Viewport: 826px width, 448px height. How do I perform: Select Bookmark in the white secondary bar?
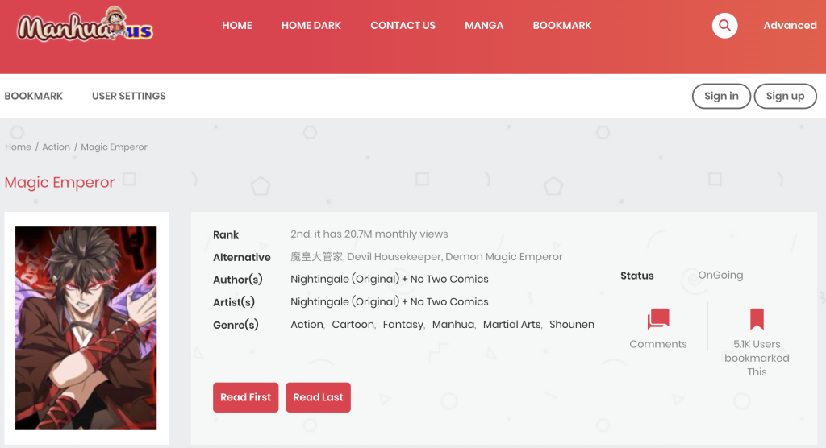coord(34,96)
